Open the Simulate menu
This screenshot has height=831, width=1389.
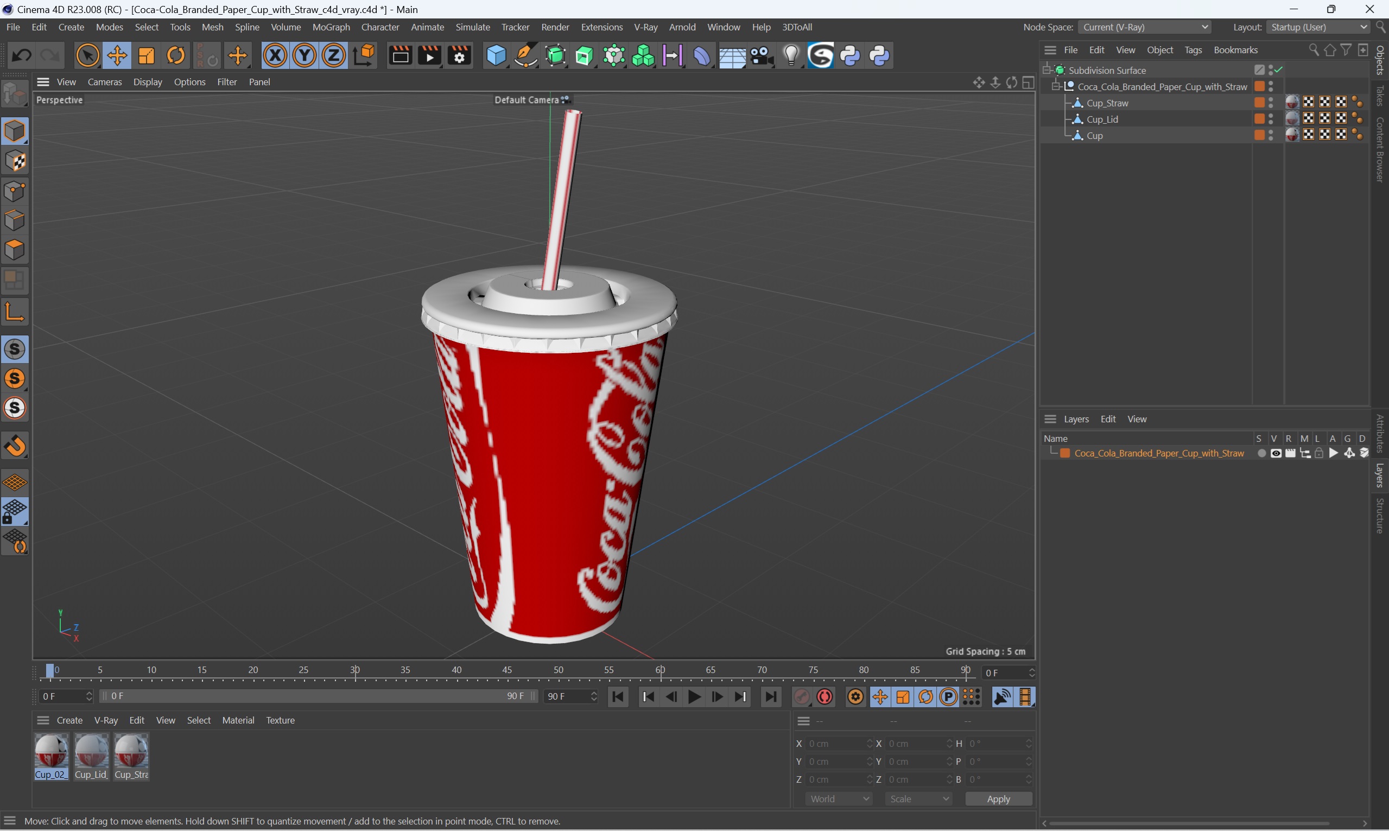coord(473,27)
